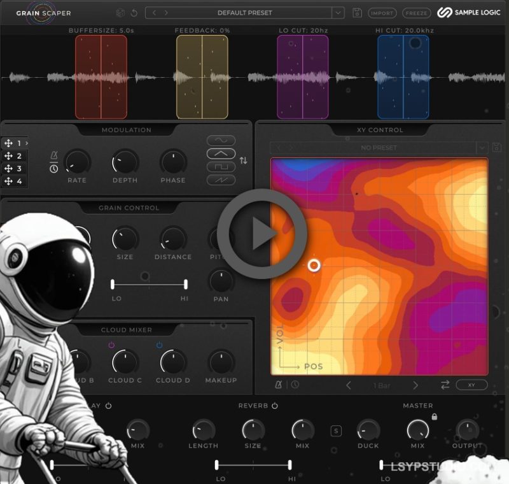Click the randomize dice icon in top bar
This screenshot has width=509, height=484.
click(121, 12)
